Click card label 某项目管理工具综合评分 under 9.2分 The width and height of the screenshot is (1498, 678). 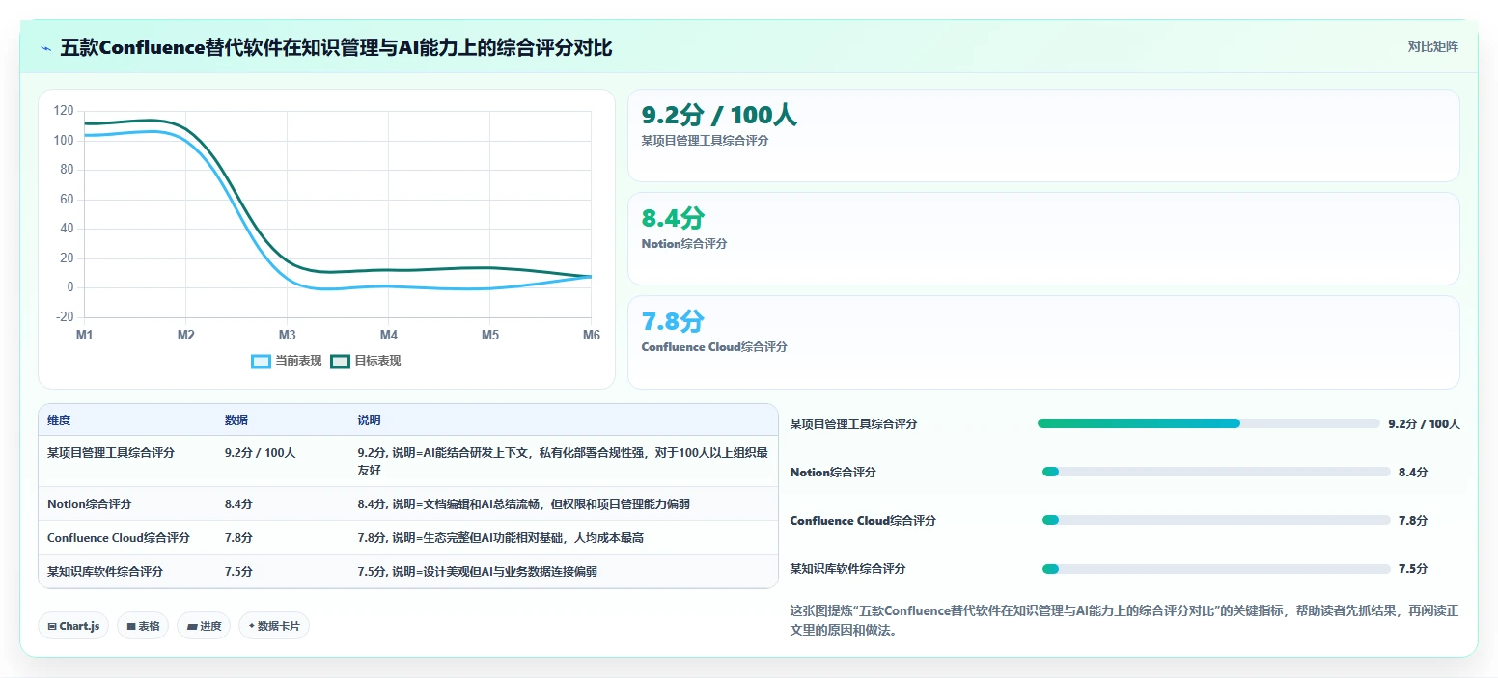click(x=705, y=141)
